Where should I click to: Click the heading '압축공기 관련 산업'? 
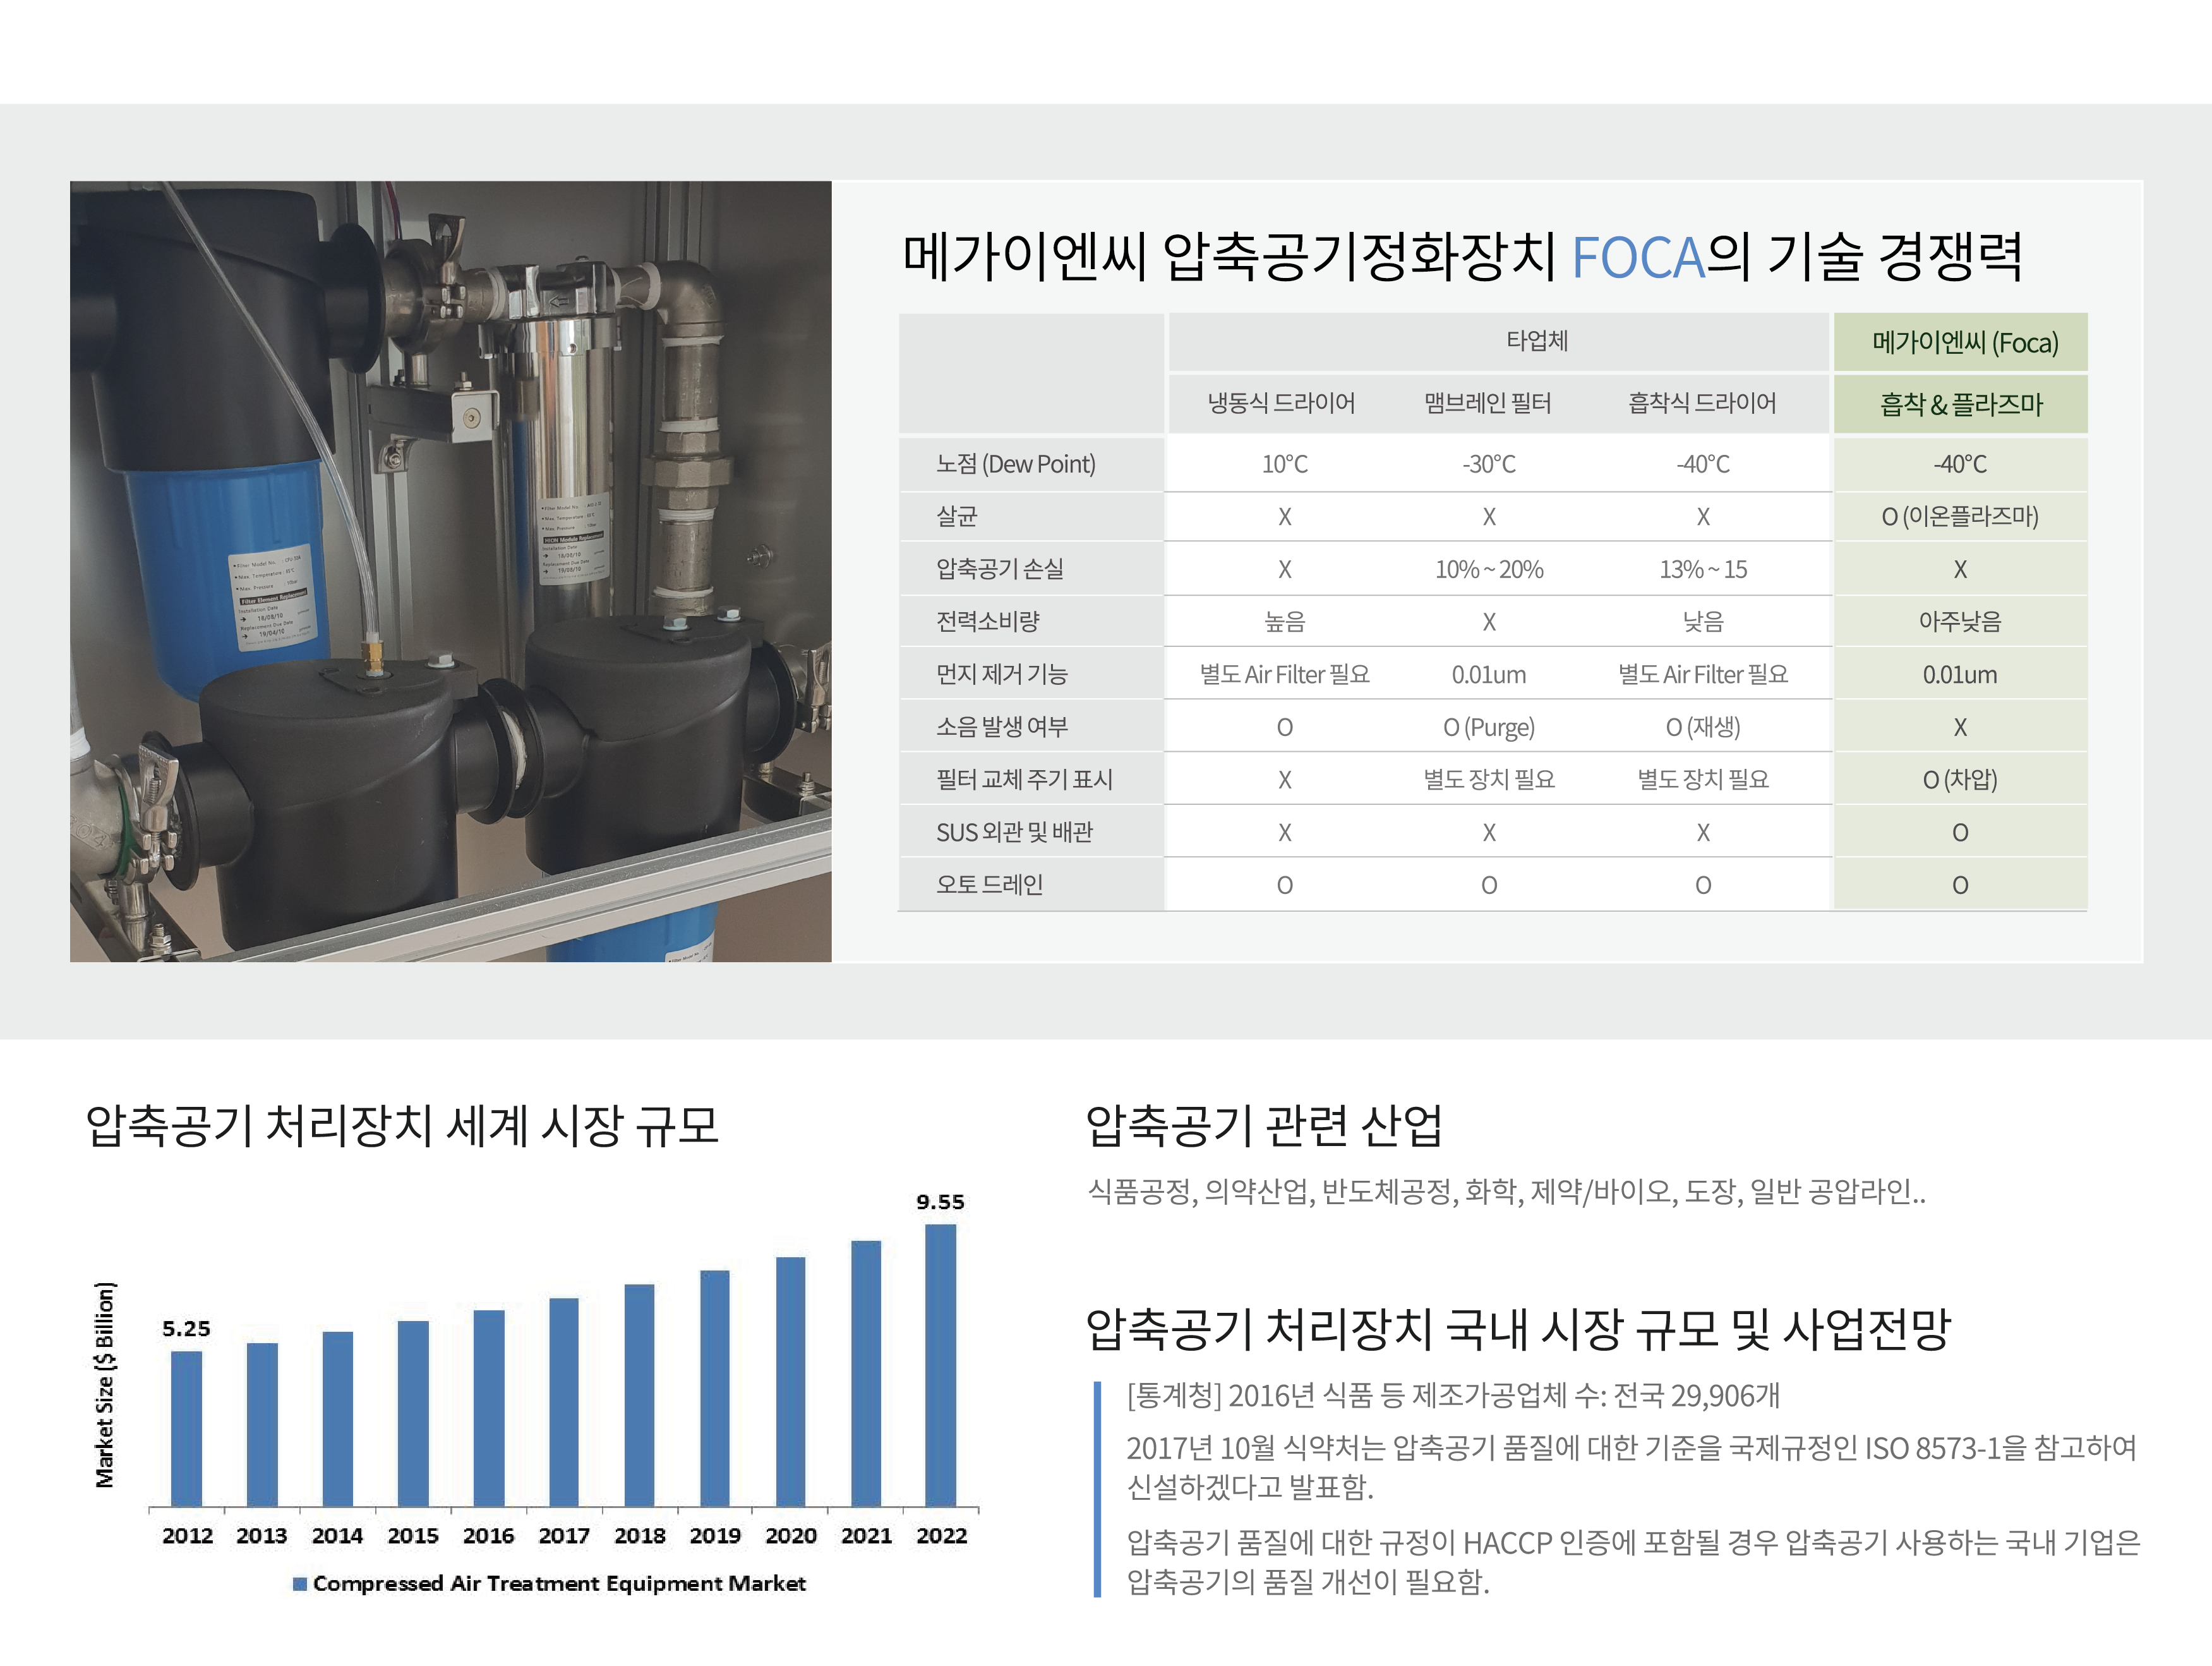pos(1264,1125)
